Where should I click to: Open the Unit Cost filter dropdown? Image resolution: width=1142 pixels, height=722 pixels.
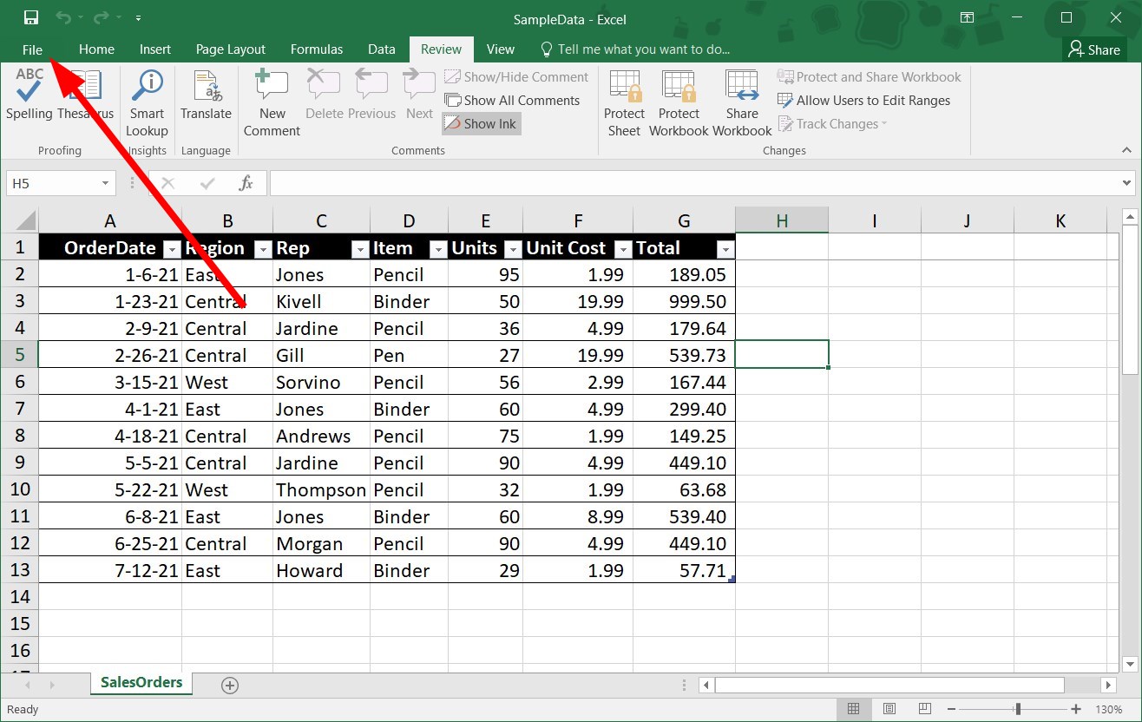coord(623,250)
